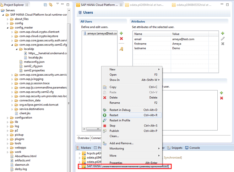Collapse SAP HANA Cloud Platform local runtime tree node
Image resolution: width=234 pixels, height=172 pixels.
click(3, 15)
